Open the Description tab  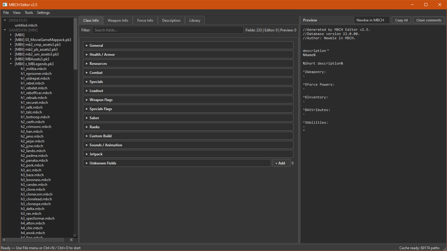point(171,21)
